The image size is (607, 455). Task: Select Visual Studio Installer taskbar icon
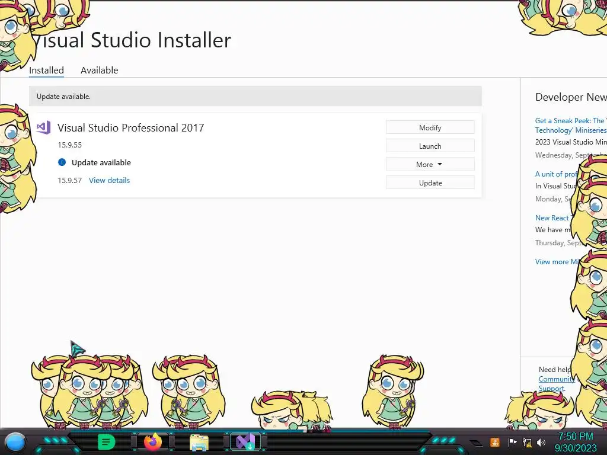coord(245,442)
